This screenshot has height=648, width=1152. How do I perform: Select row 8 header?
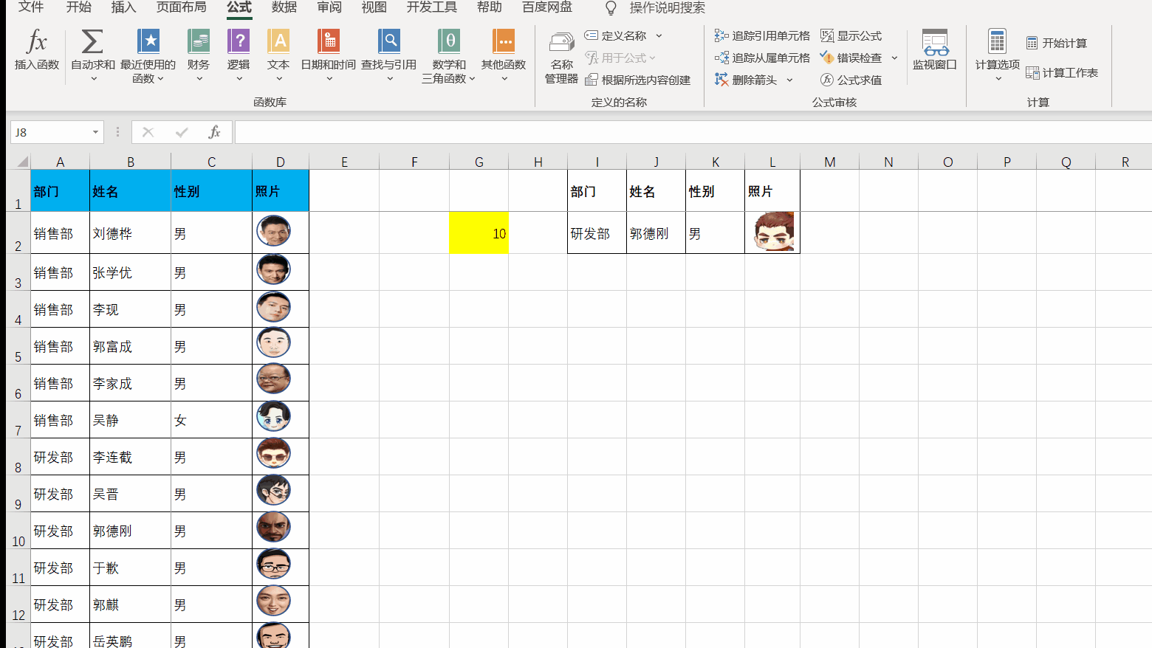click(x=18, y=457)
